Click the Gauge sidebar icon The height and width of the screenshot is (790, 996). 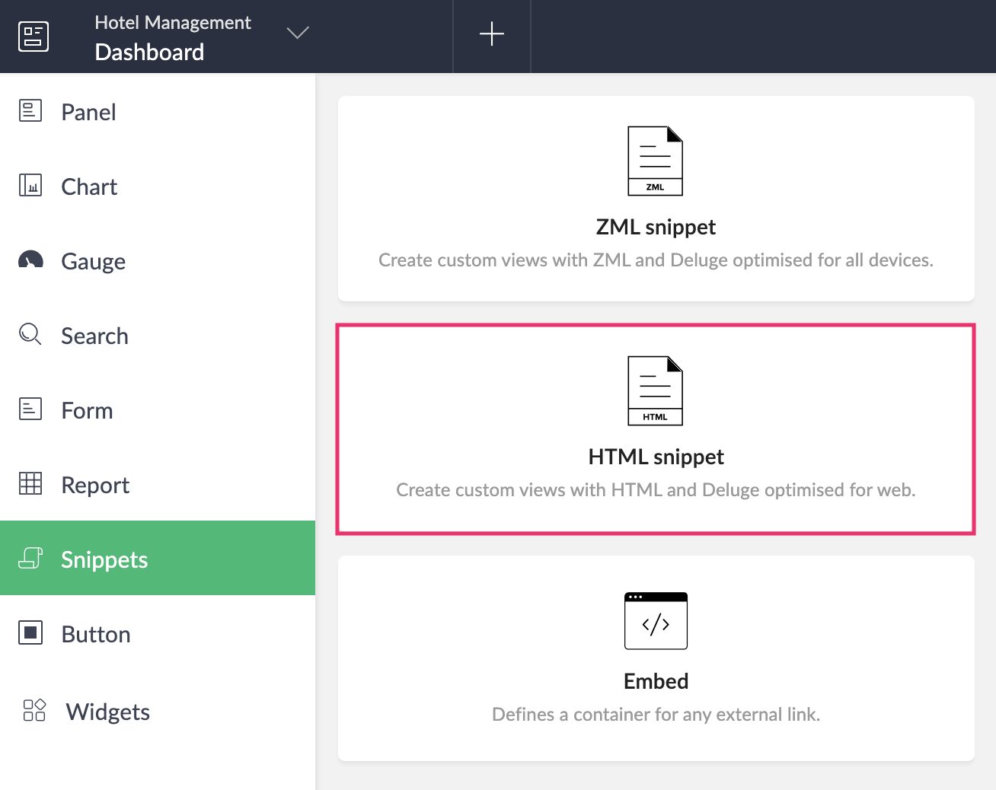click(x=30, y=260)
